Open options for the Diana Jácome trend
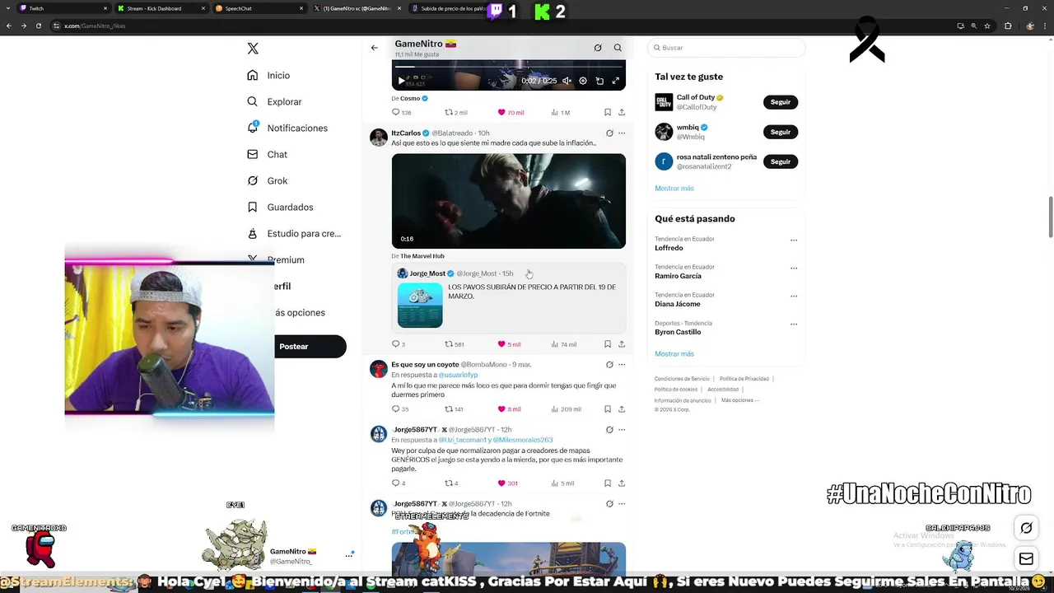Image resolution: width=1054 pixels, height=593 pixels. click(x=794, y=296)
